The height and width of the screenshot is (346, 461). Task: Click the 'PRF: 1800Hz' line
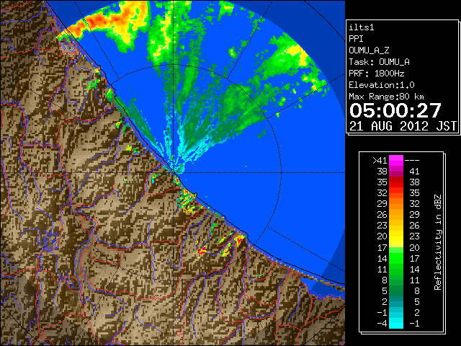[376, 74]
